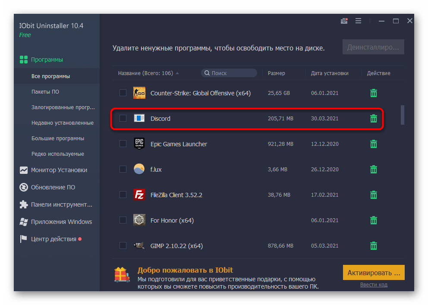Screen dimensions: 428x305
Task: Select Counter-Strike: Global Offensive checkbox
Action: click(x=123, y=93)
